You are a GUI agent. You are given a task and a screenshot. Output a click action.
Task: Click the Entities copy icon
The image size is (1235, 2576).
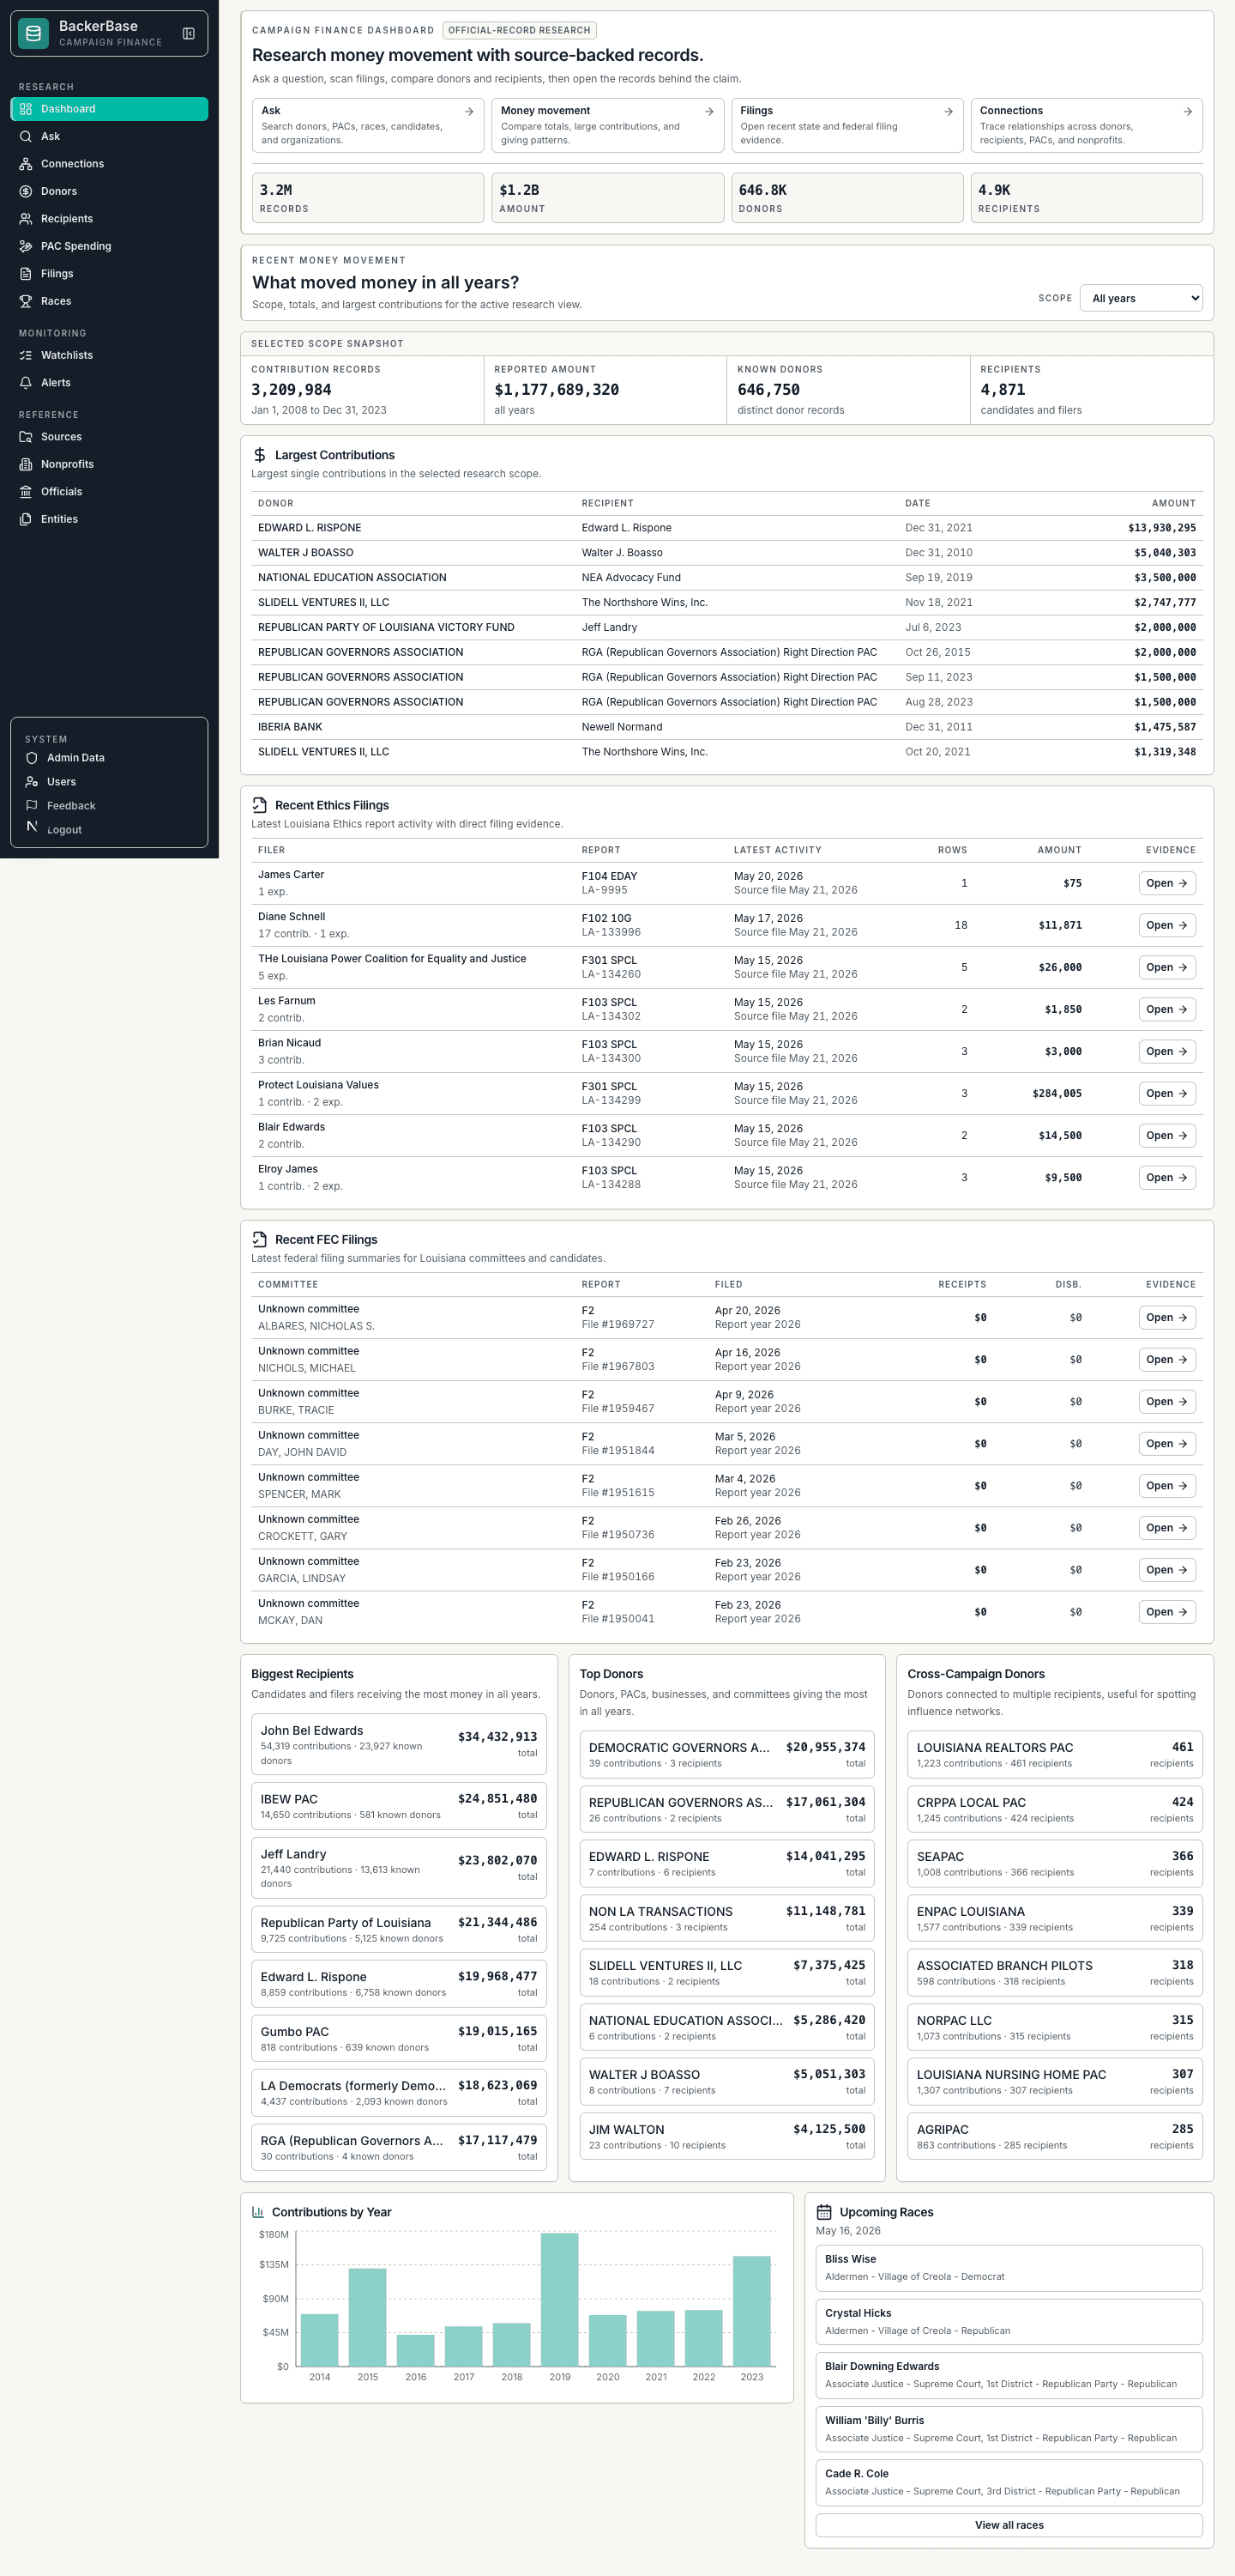pyautogui.click(x=26, y=519)
